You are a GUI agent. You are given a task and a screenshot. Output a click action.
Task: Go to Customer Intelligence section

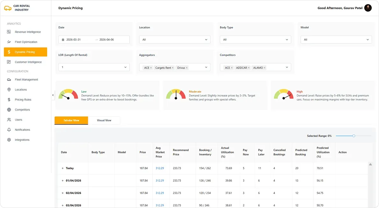point(28,62)
